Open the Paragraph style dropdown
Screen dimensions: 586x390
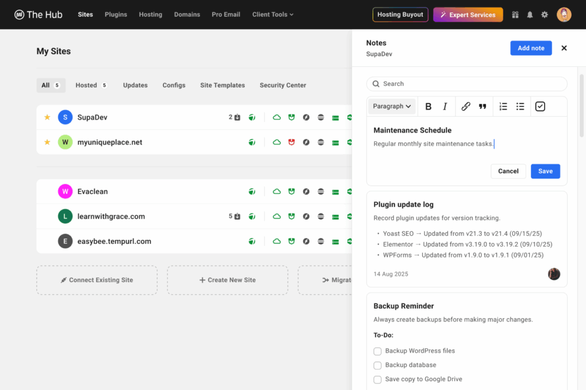(x=392, y=107)
